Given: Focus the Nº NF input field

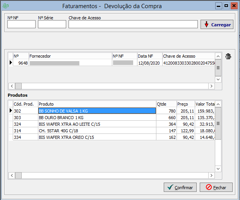Looking at the screenshot, I should (x=21, y=24).
